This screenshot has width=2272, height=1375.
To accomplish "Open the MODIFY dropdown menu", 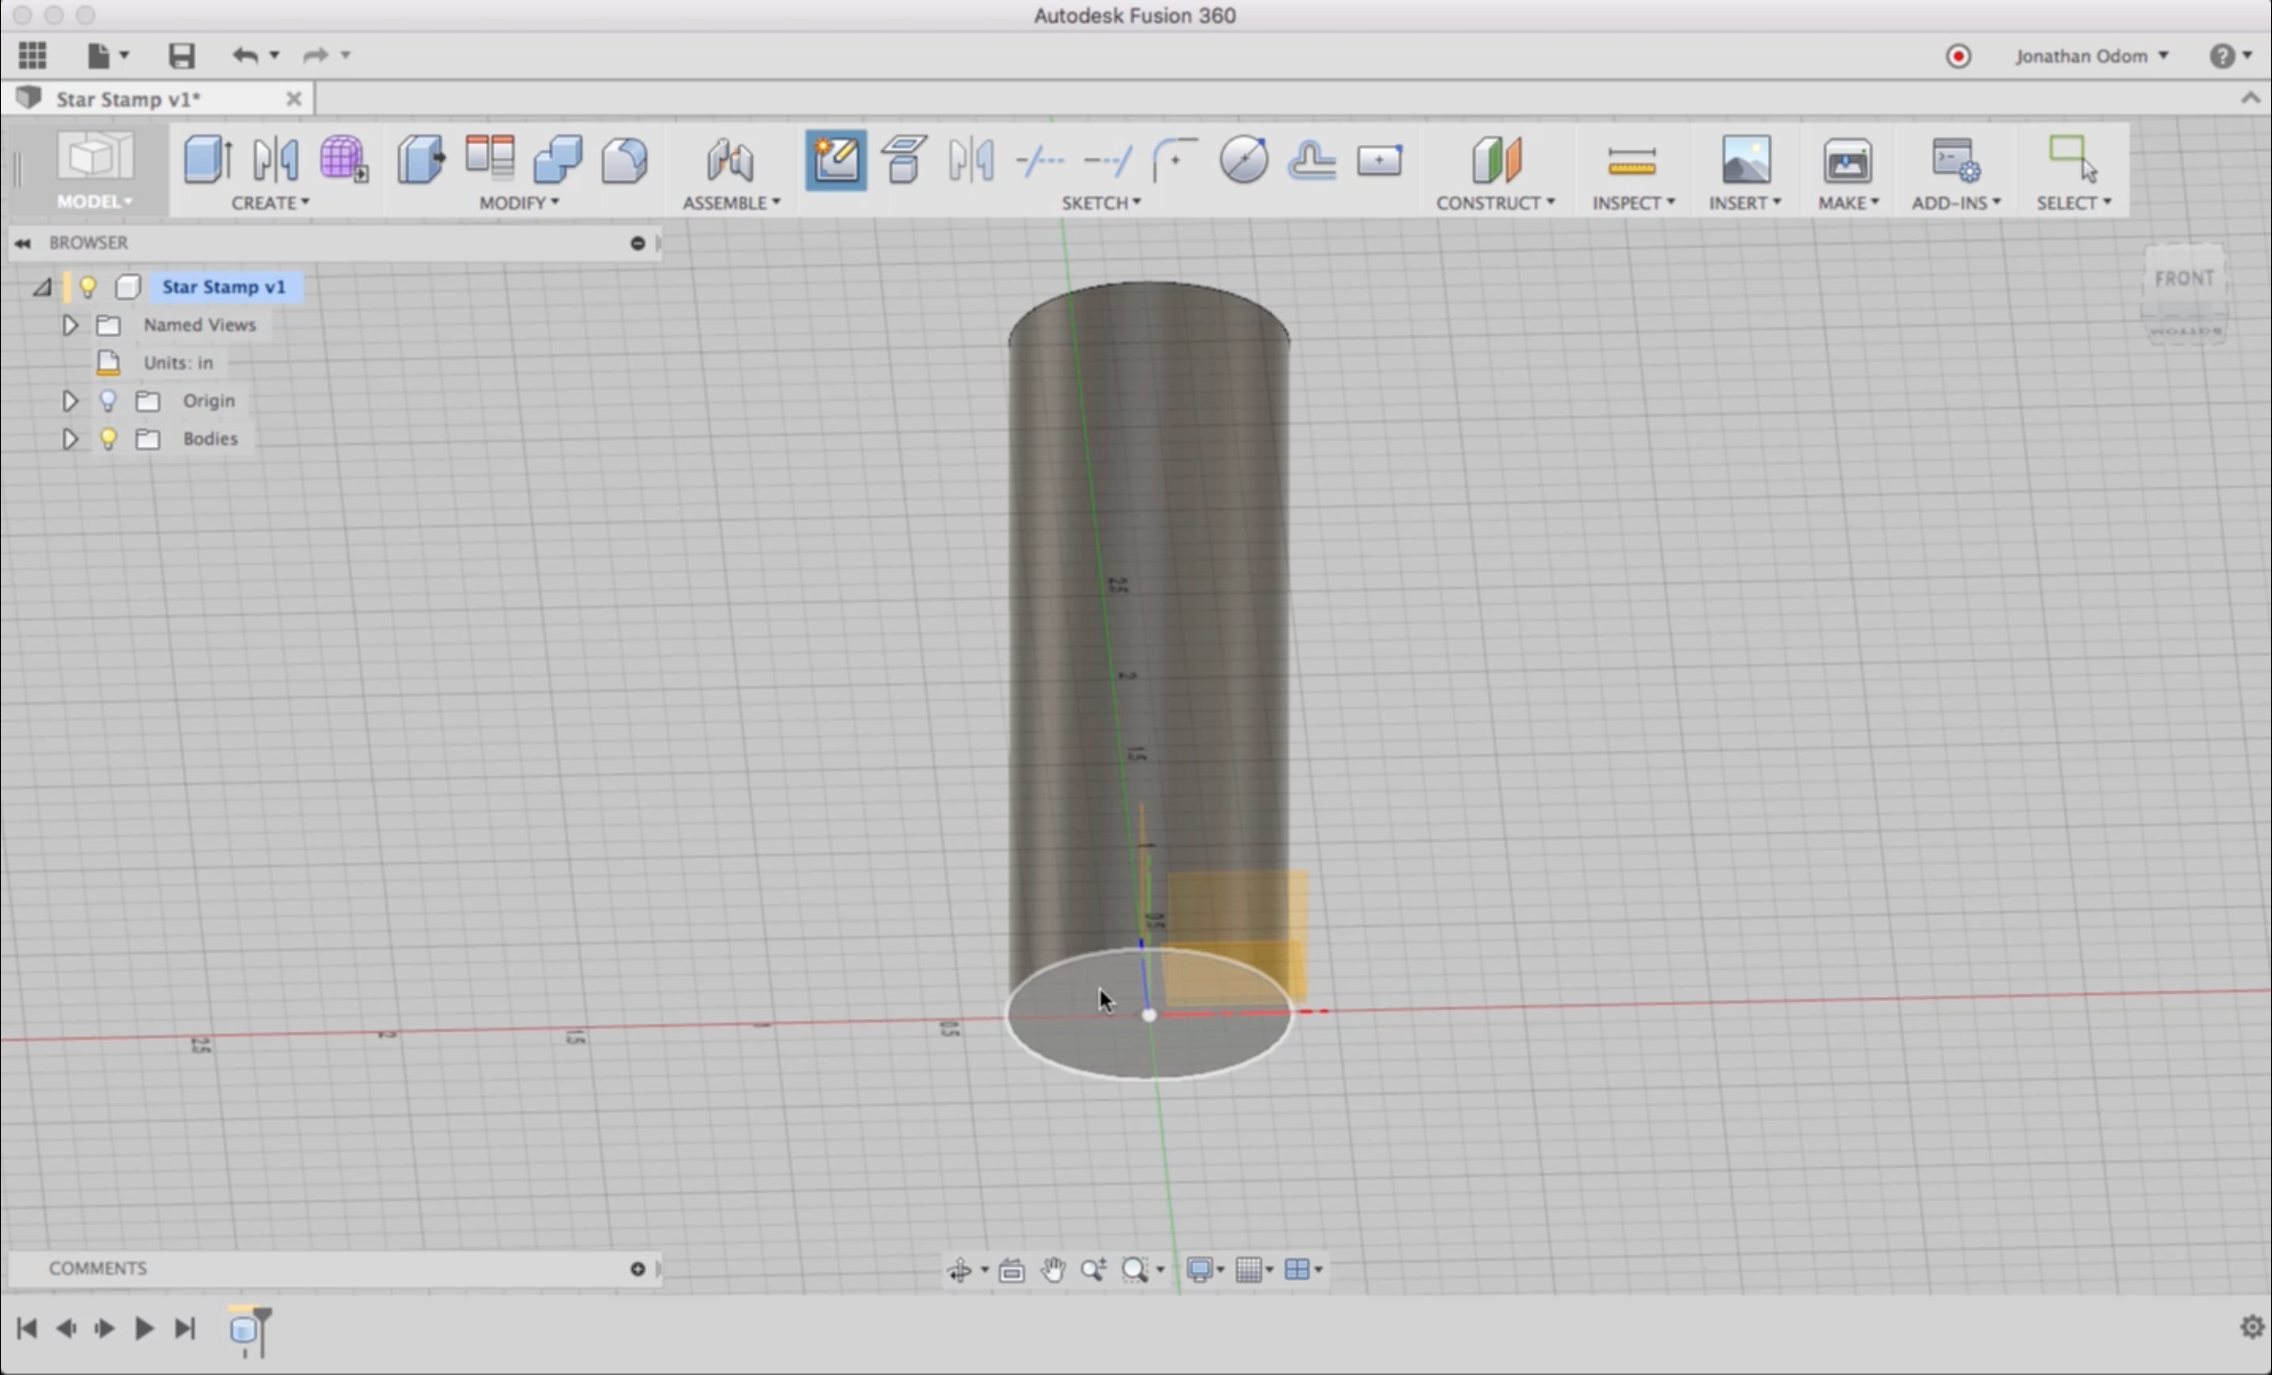I will click(518, 202).
